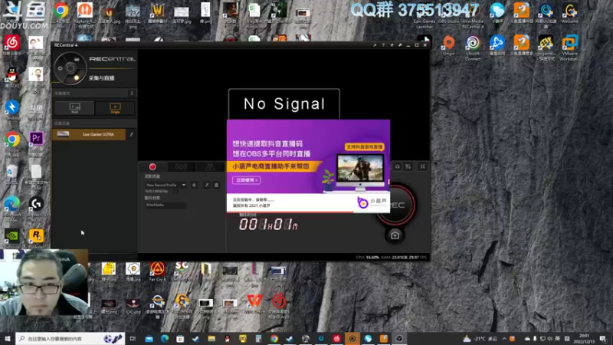The width and height of the screenshot is (613, 345).
Task: Open the audio mixer icon
Action: (x=408, y=166)
